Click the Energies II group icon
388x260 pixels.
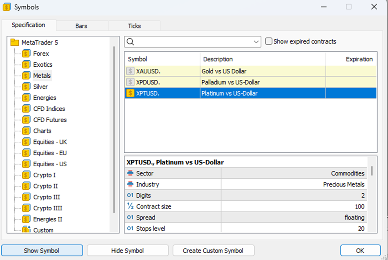[26, 219]
